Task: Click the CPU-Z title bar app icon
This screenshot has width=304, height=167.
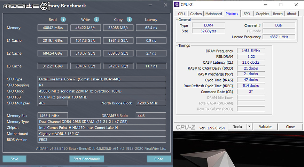Action: click(177, 5)
